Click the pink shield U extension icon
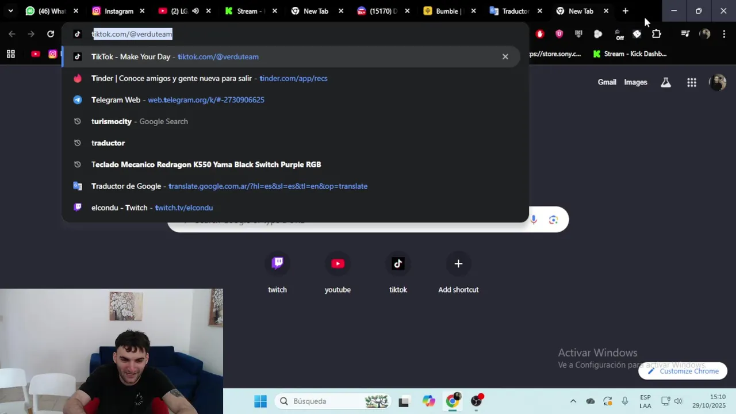736x414 pixels. pos(559,34)
